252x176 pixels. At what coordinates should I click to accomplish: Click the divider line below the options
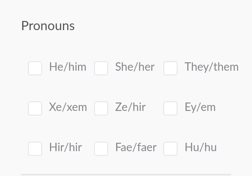(x=126, y=175)
